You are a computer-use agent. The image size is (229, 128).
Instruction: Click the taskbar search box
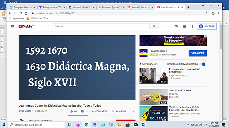tap(37, 125)
